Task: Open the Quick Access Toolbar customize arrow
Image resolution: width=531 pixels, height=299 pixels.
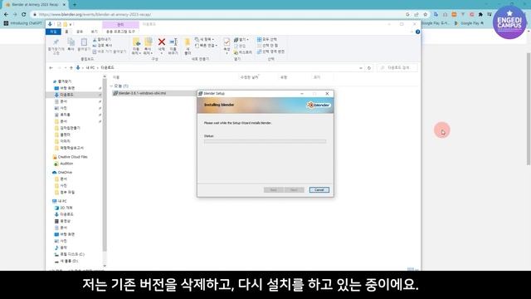Action: (x=71, y=24)
